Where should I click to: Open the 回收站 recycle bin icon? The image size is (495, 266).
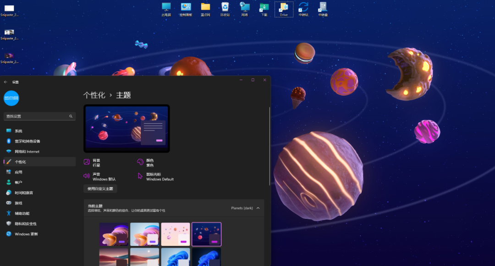coord(225,9)
